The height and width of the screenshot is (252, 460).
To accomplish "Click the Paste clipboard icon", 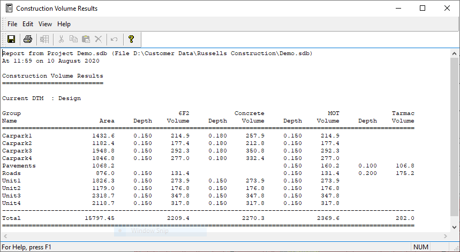I will pyautogui.click(x=86, y=39).
